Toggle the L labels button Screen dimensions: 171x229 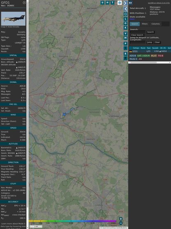click(x=125, y=19)
